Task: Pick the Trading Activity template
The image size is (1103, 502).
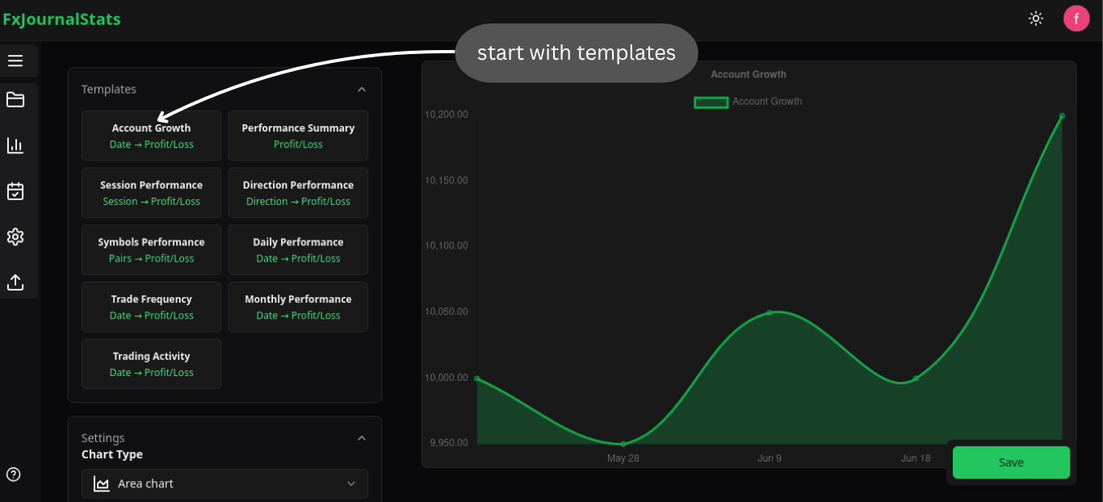Action: [x=151, y=363]
